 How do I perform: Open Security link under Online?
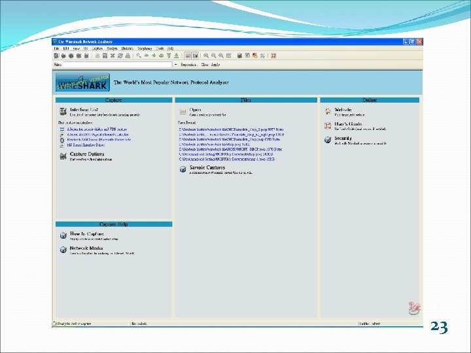point(343,138)
